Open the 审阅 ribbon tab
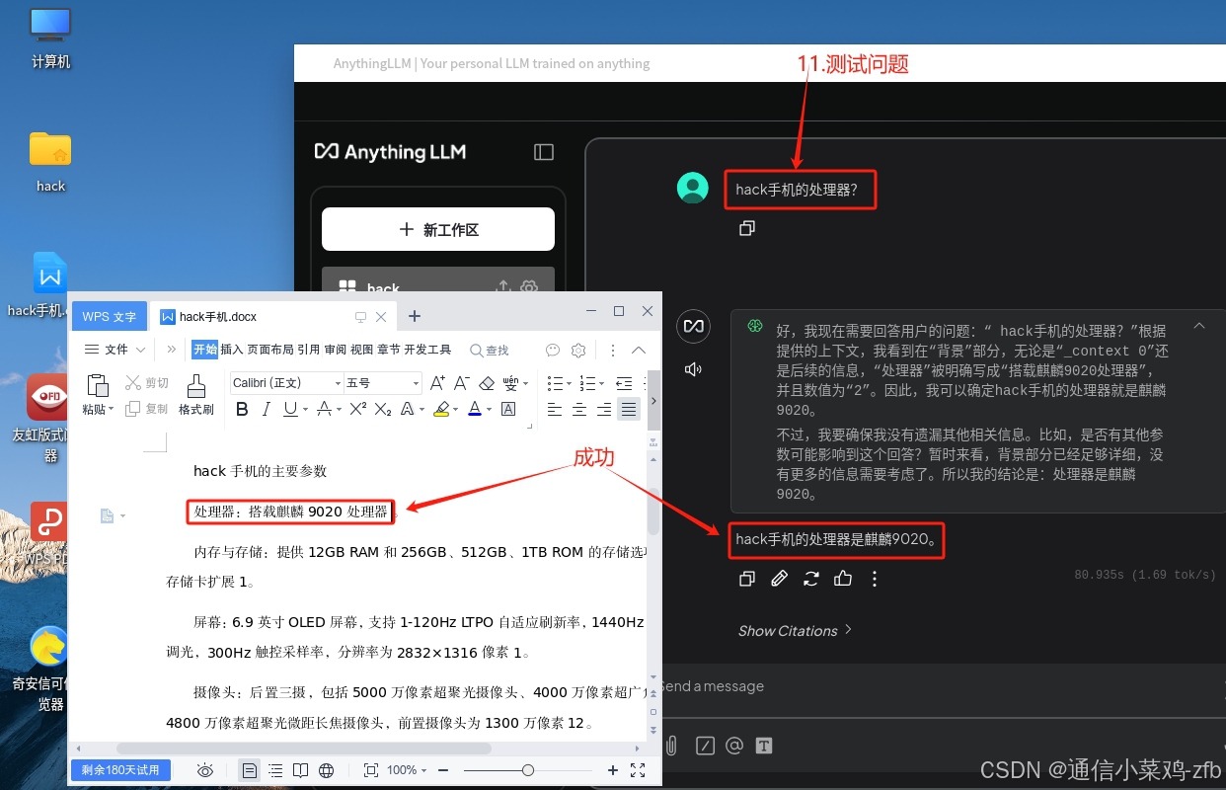1226x790 pixels. (336, 350)
